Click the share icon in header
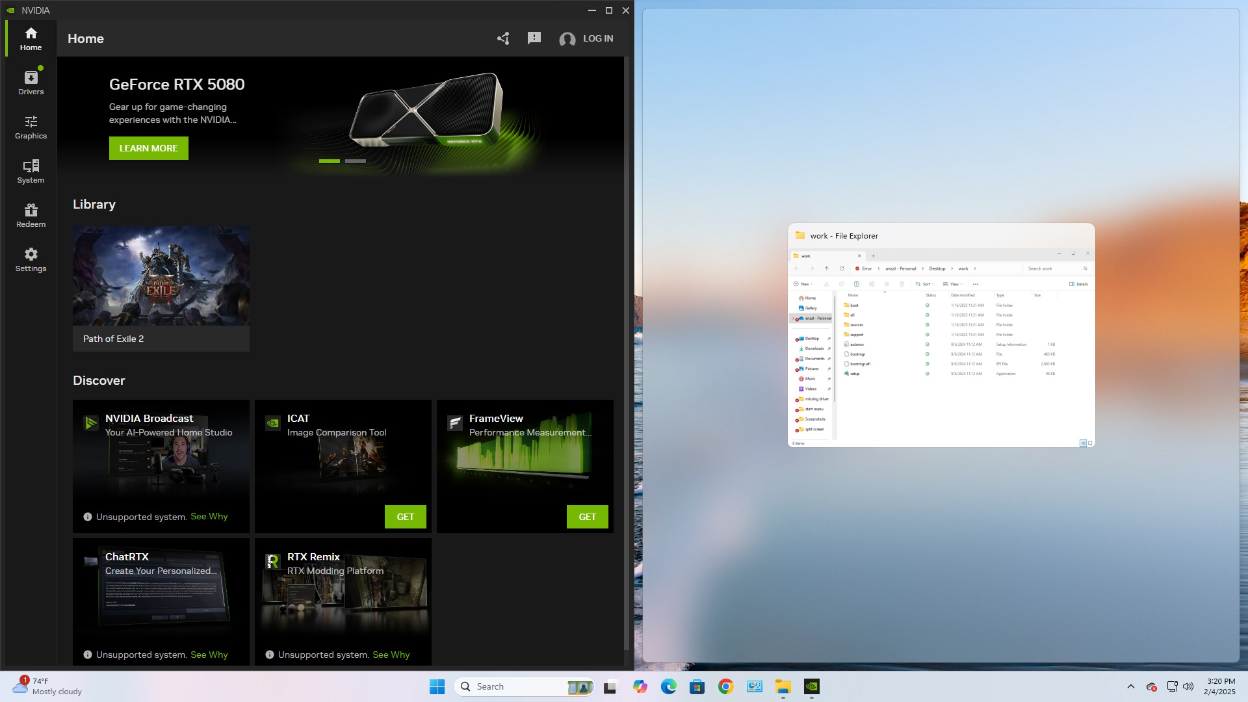Viewport: 1248px width, 702px height. (502, 38)
